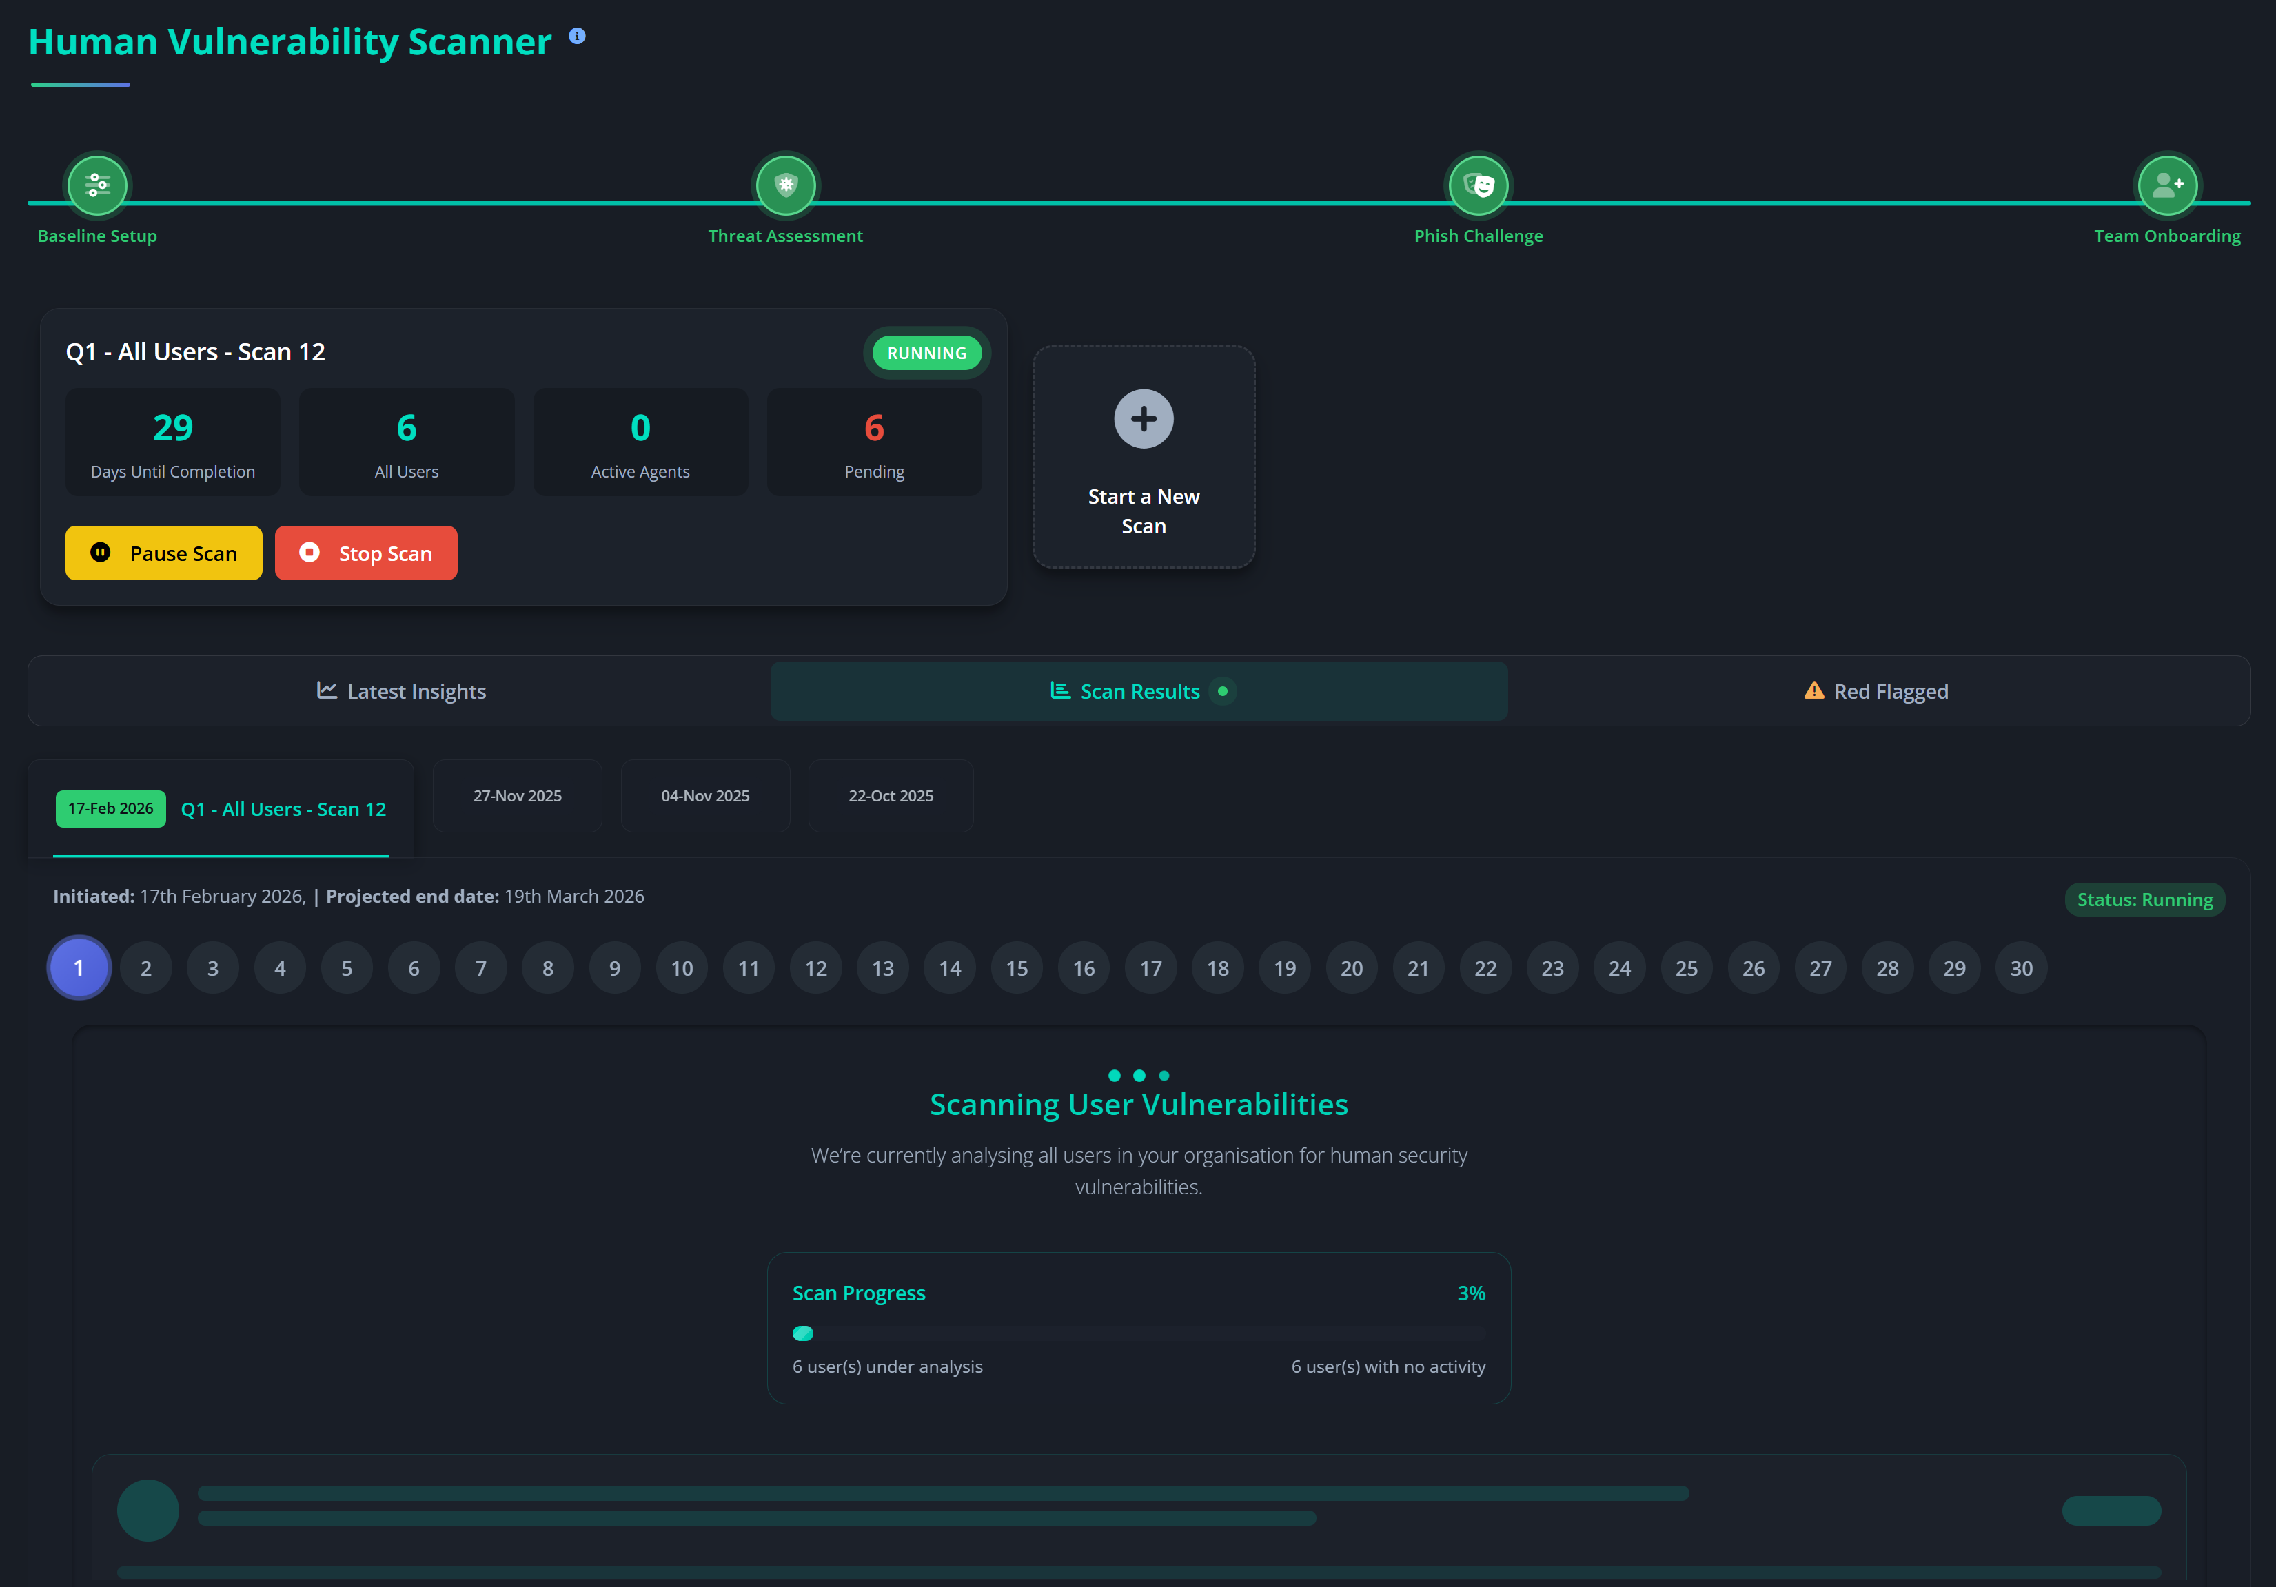The image size is (2276, 1587).
Task: Open the Baseline Setup step icon
Action: pos(97,185)
